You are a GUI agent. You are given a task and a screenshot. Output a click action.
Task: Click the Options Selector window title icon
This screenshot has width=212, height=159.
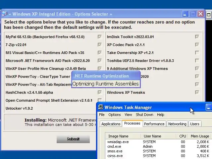coord(4,14)
